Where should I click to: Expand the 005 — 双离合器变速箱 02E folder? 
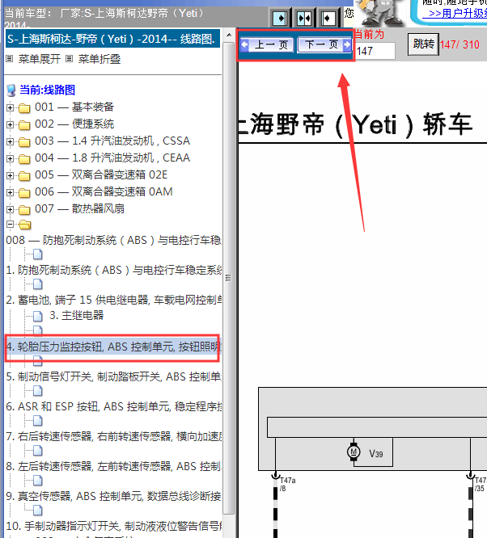(x=10, y=175)
